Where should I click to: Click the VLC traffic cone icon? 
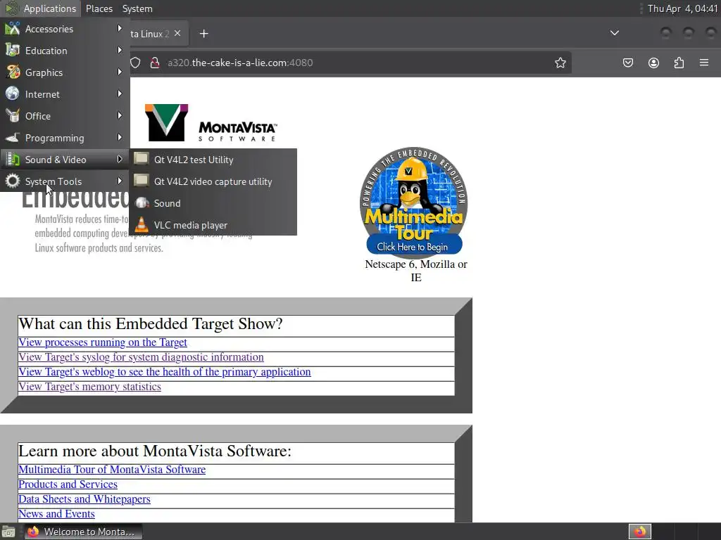pos(142,224)
